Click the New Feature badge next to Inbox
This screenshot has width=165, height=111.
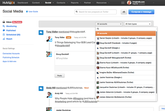point(17,22)
